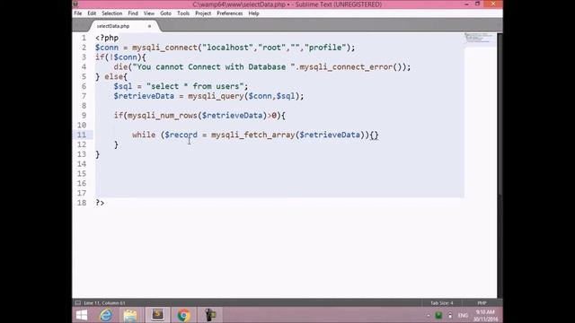Image resolution: width=575 pixels, height=323 pixels.
Task: Click the $conn variable on line 2
Action: pyautogui.click(x=107, y=48)
